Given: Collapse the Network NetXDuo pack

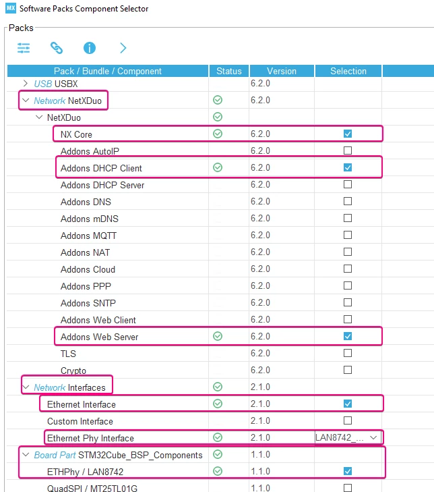Looking at the screenshot, I should tap(26, 101).
